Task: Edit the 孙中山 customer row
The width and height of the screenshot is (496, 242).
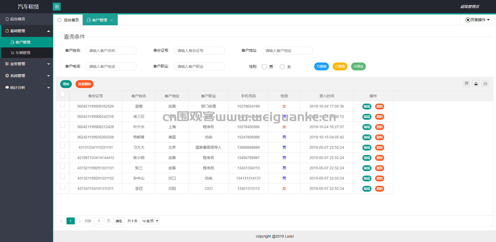Action: [x=367, y=178]
